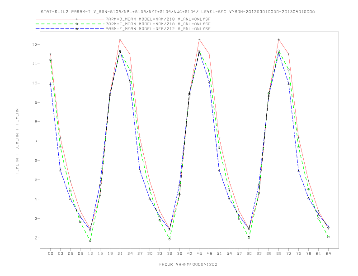Click y-axis tick label 2
358x276 pixels.
click(36, 238)
